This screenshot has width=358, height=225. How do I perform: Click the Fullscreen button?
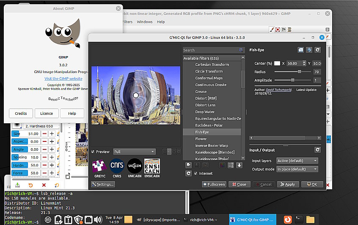click(x=214, y=184)
